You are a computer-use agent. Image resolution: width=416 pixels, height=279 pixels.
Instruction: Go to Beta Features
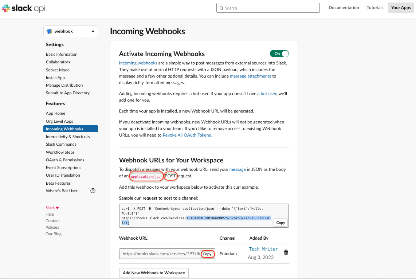[x=58, y=183]
